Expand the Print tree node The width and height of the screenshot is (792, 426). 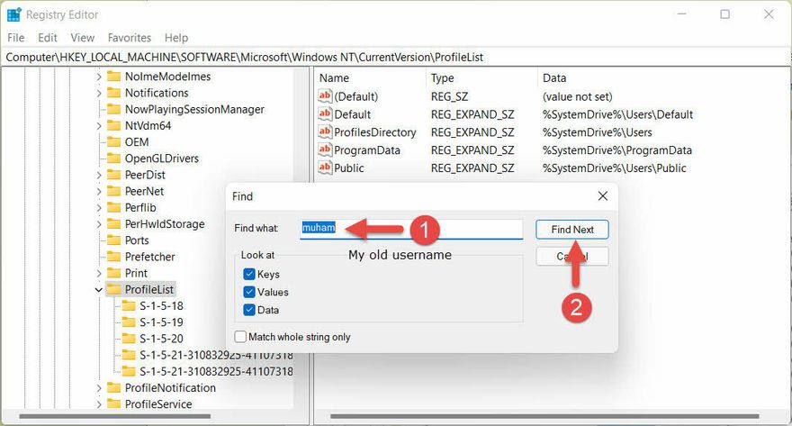coord(99,274)
